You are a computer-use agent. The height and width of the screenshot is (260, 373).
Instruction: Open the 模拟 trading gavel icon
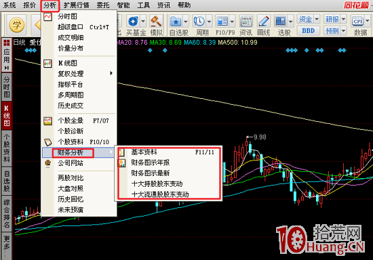tap(156, 22)
